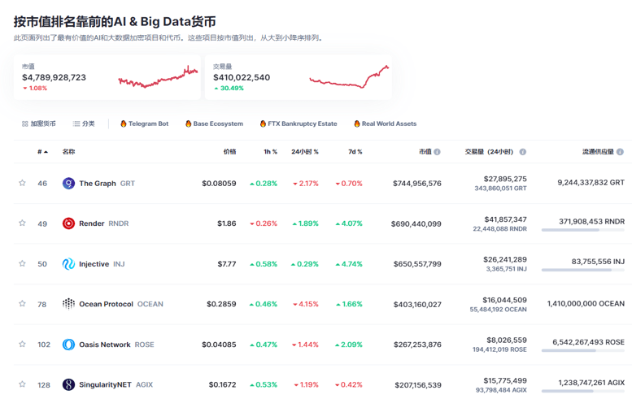Click the Oasis Network logo icon

coord(68,345)
